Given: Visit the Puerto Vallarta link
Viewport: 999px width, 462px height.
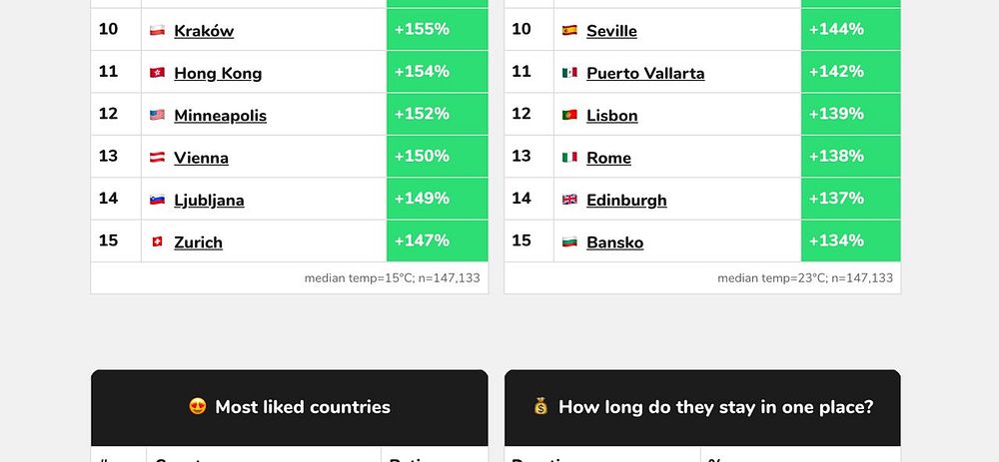Looking at the screenshot, I should [645, 73].
